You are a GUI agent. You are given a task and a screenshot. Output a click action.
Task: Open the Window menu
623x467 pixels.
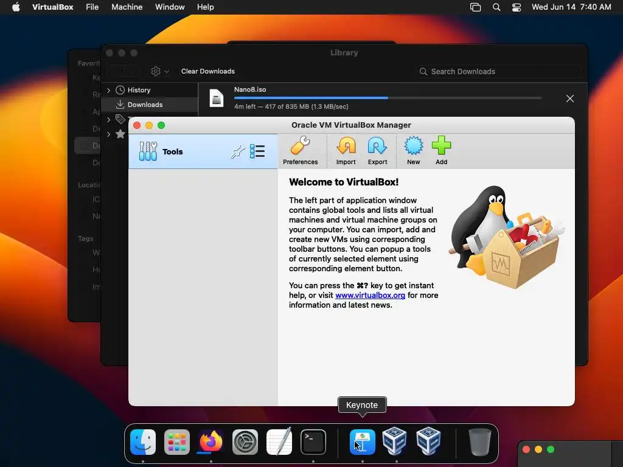(x=170, y=7)
